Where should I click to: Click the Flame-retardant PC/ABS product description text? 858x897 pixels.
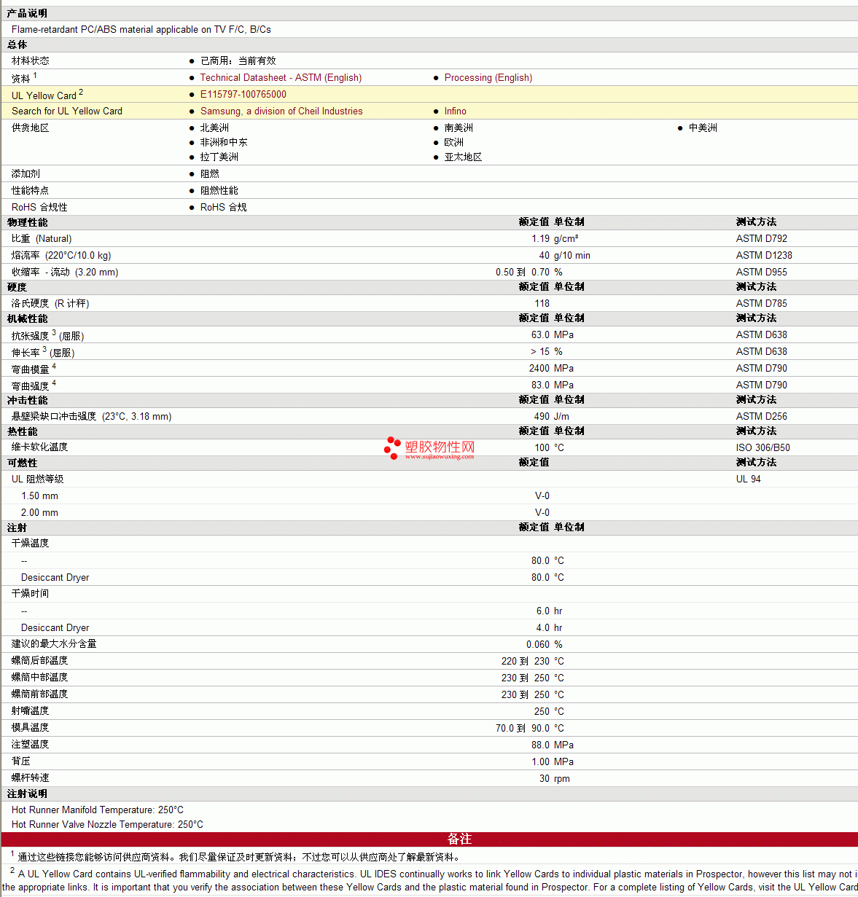141,29
